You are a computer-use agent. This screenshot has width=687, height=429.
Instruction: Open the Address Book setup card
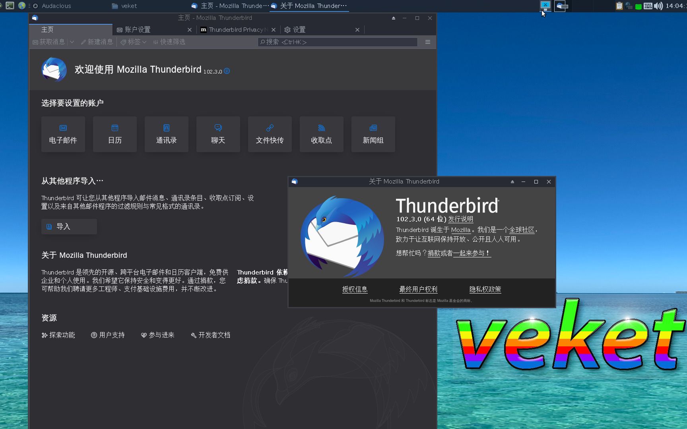point(167,134)
